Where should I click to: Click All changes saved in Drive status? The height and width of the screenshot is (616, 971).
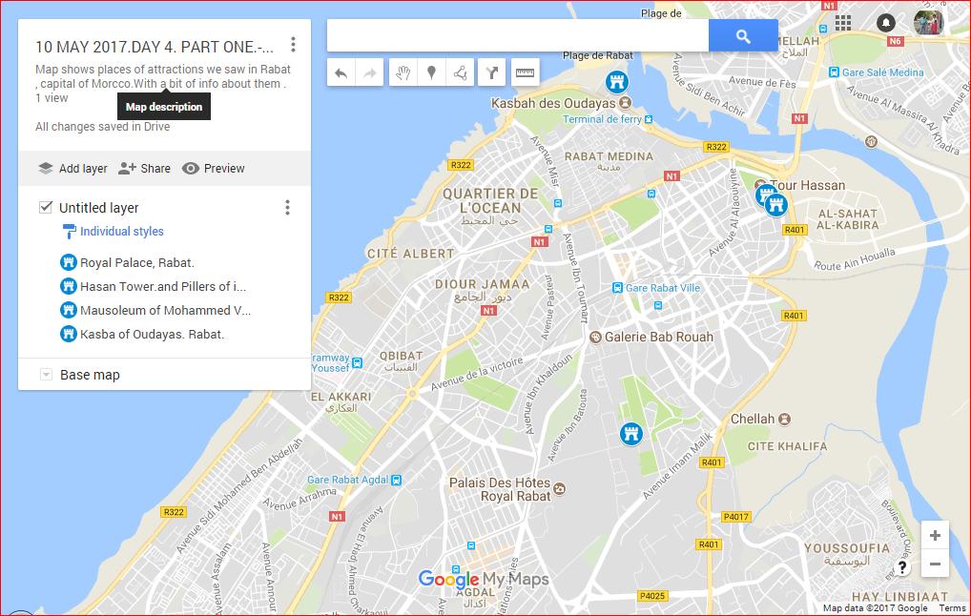(x=102, y=127)
